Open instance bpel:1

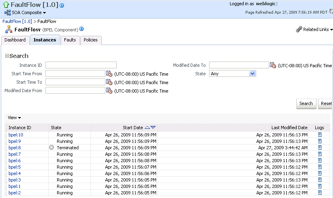[x=14, y=186]
